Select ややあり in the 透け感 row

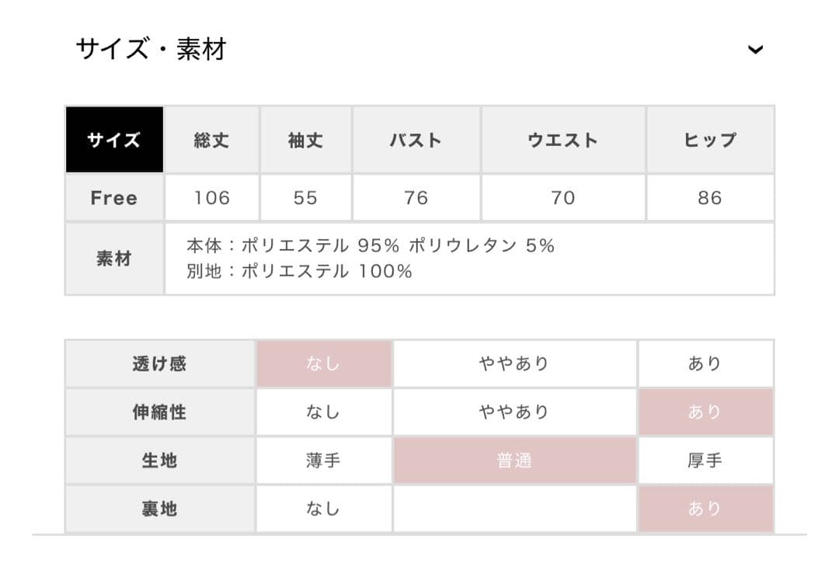tap(514, 363)
